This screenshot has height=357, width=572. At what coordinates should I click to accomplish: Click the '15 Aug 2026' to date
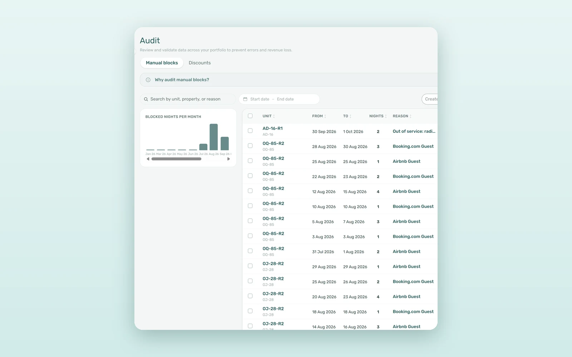click(x=355, y=192)
